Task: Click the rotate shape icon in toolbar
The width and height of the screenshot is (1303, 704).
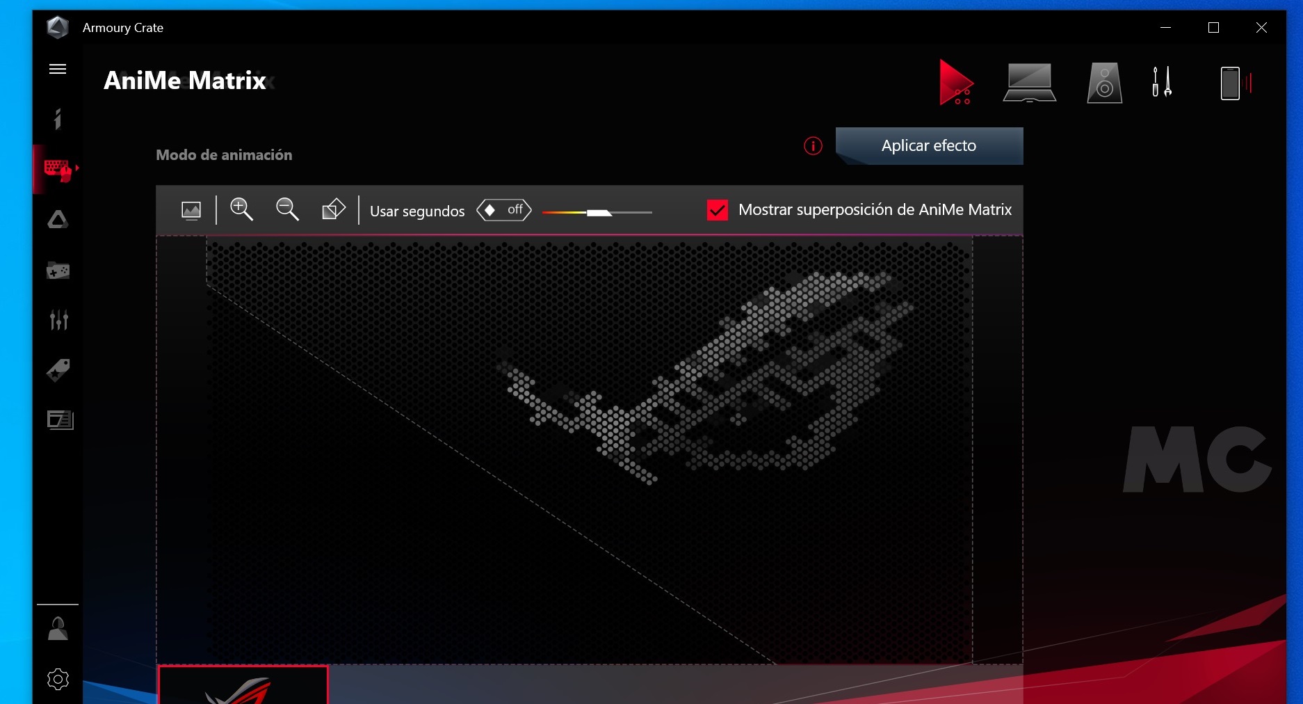Action: pyautogui.click(x=334, y=209)
